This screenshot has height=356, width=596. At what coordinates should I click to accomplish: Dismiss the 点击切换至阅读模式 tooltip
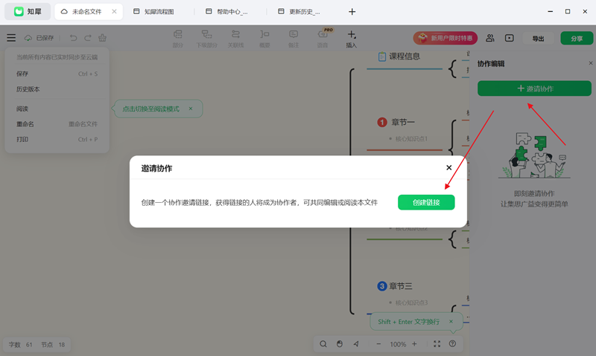click(x=191, y=109)
